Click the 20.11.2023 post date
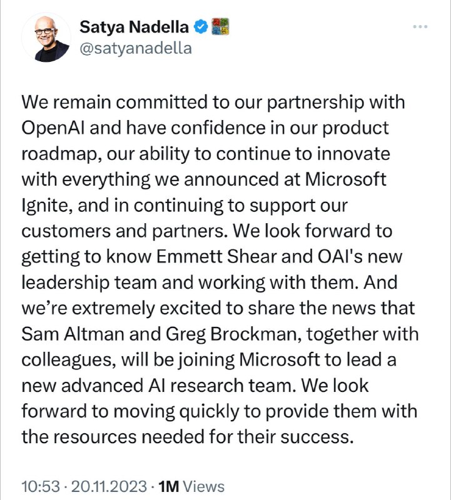The height and width of the screenshot is (500, 451). [109, 487]
